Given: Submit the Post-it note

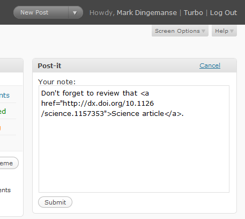Looking at the screenshot, I should [55, 202].
